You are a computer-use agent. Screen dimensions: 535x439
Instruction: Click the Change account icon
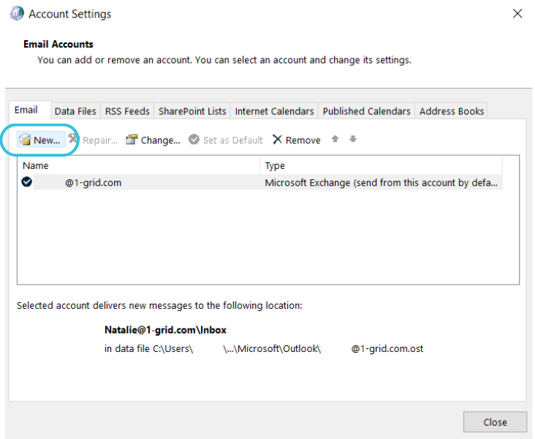pos(132,140)
